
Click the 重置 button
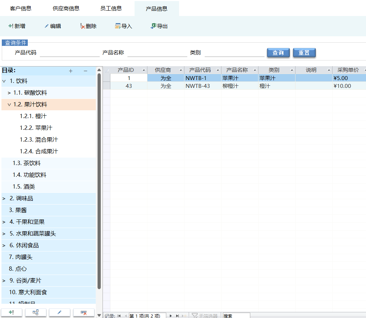[304, 53]
